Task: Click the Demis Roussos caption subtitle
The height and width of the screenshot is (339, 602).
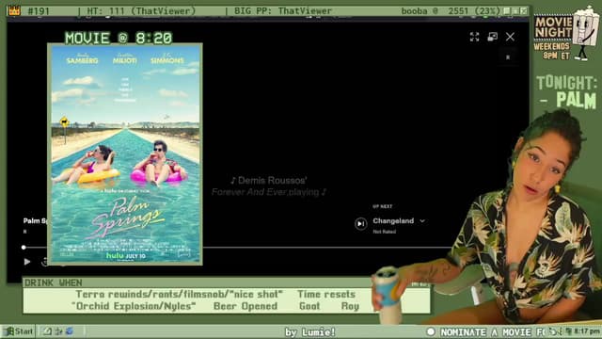Action: [x=269, y=186]
